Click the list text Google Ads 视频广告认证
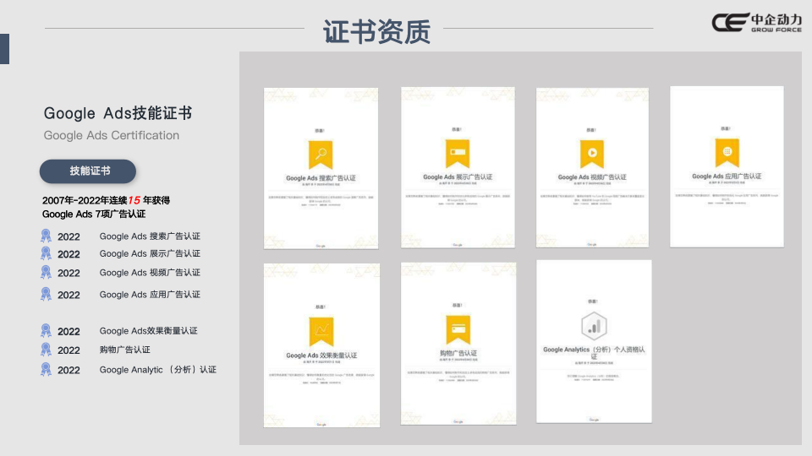812x456 pixels. (150, 273)
